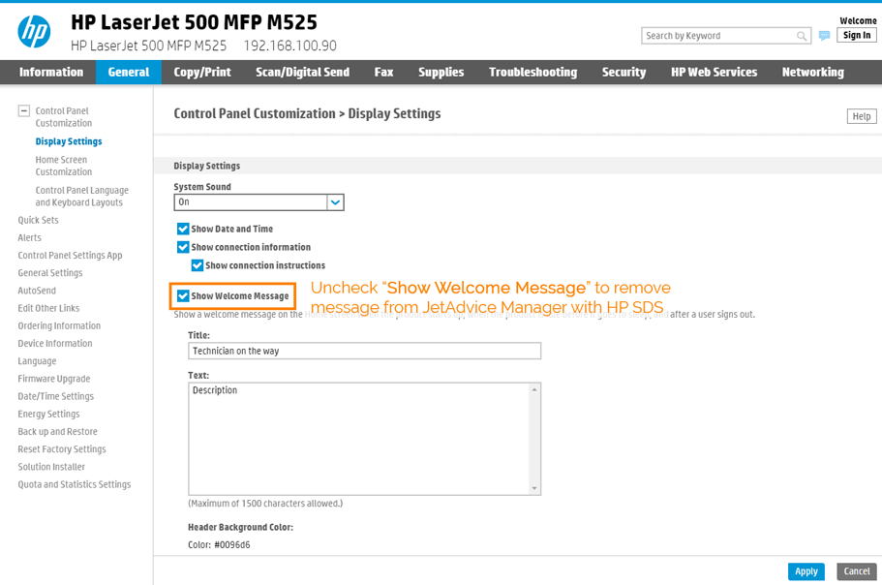Uncheck Show Date and Time
Viewport: 882px width, 585px height.
point(183,230)
